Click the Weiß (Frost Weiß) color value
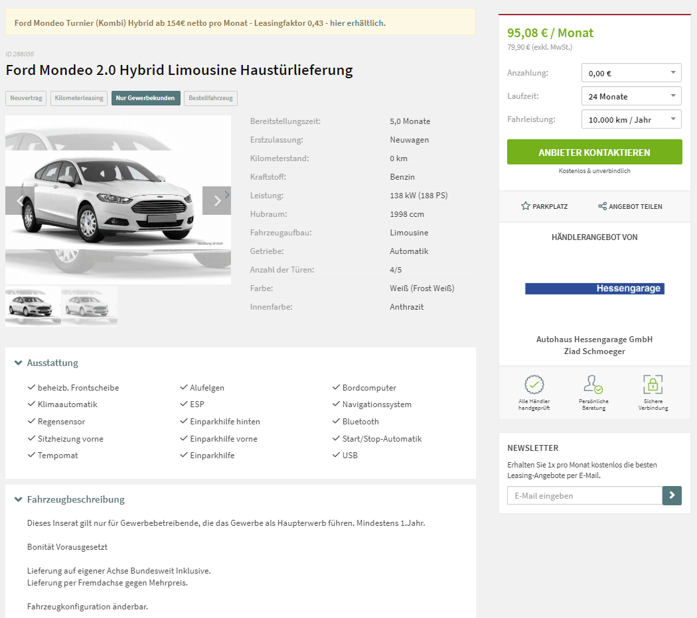697x618 pixels. coord(422,288)
